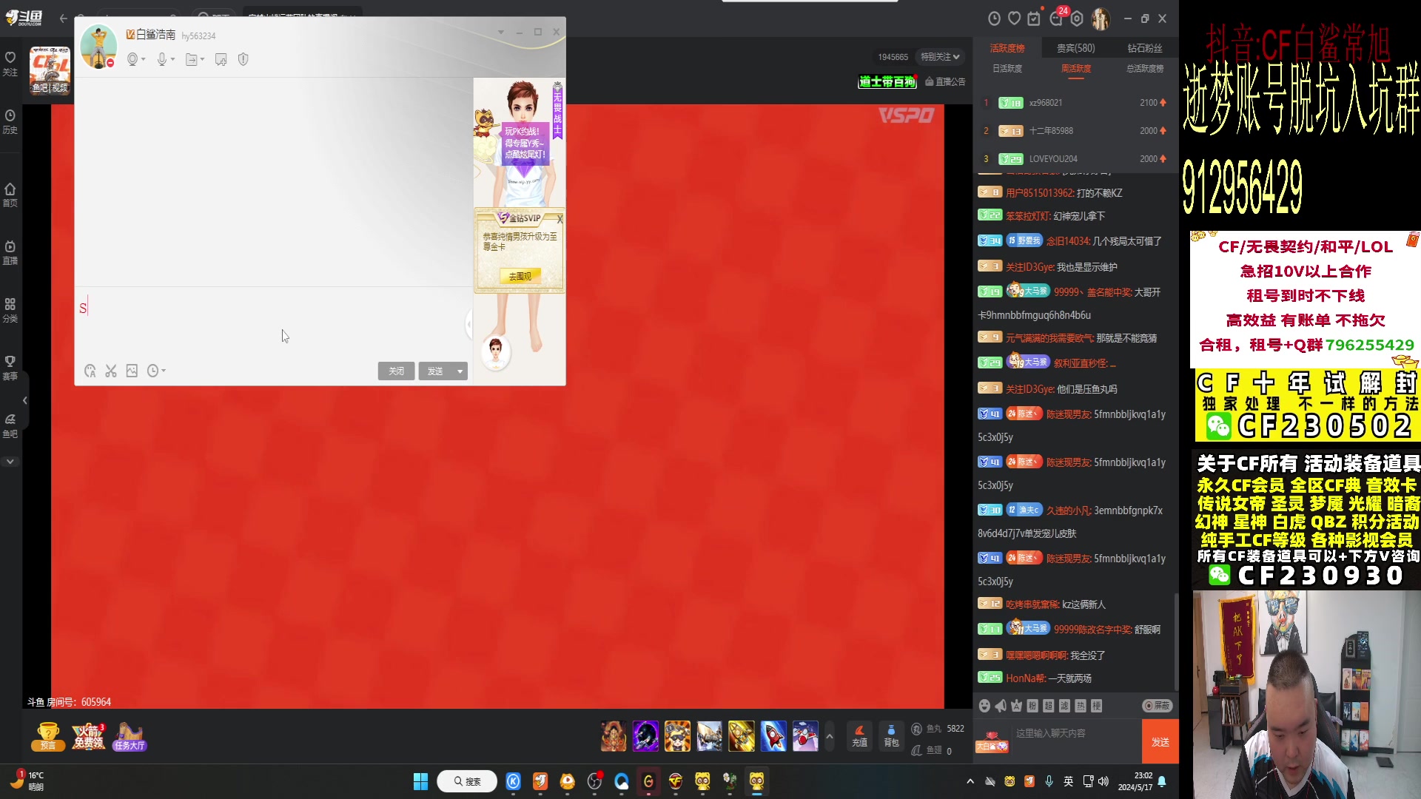Viewport: 1421px width, 799px height.
Task: Toggle the 粉 fan filter in chat bar
Action: [1032, 706]
